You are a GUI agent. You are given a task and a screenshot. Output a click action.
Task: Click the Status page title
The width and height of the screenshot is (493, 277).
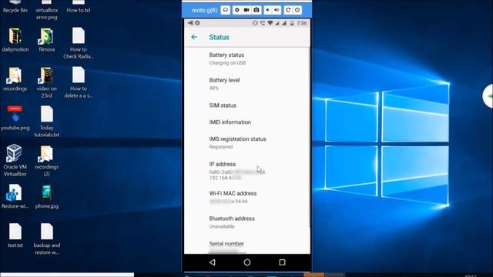[x=219, y=37]
